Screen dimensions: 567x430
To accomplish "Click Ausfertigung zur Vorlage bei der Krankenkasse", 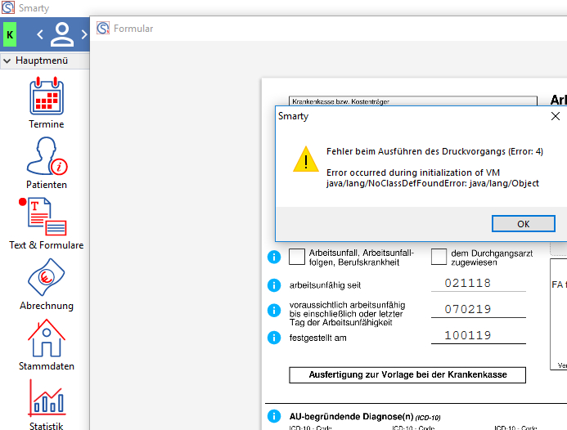I will tap(407, 374).
